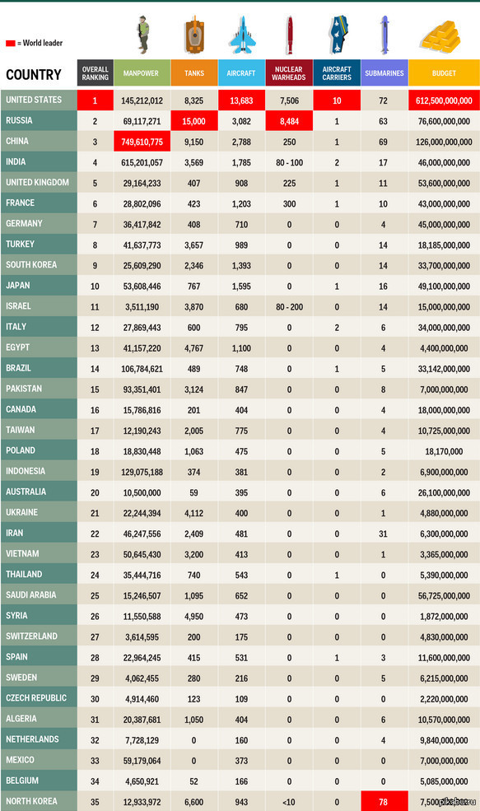The image size is (480, 811).
Task: Click the aircraft carrier icon
Action: click(x=338, y=35)
